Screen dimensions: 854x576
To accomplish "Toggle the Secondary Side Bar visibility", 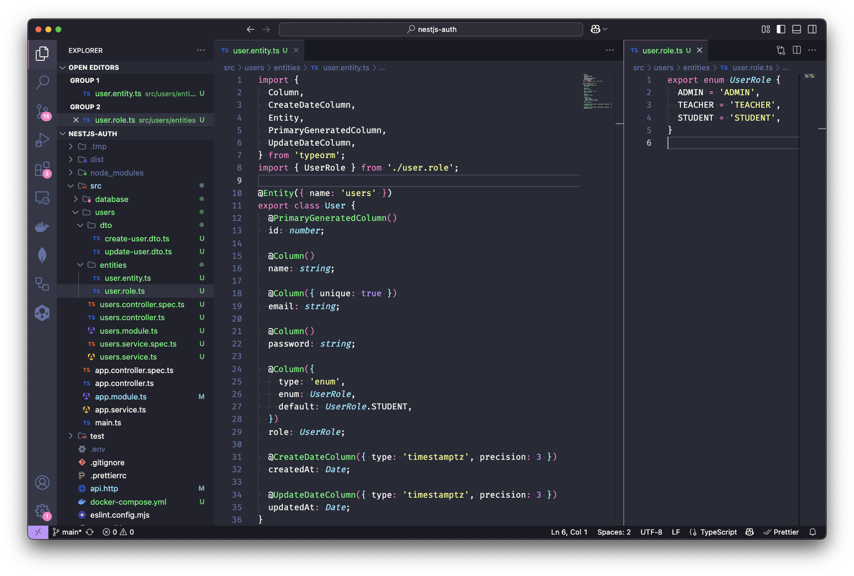I will coord(812,29).
